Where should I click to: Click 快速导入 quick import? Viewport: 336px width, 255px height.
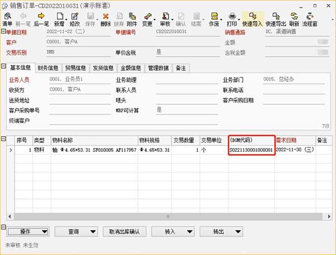point(253,19)
